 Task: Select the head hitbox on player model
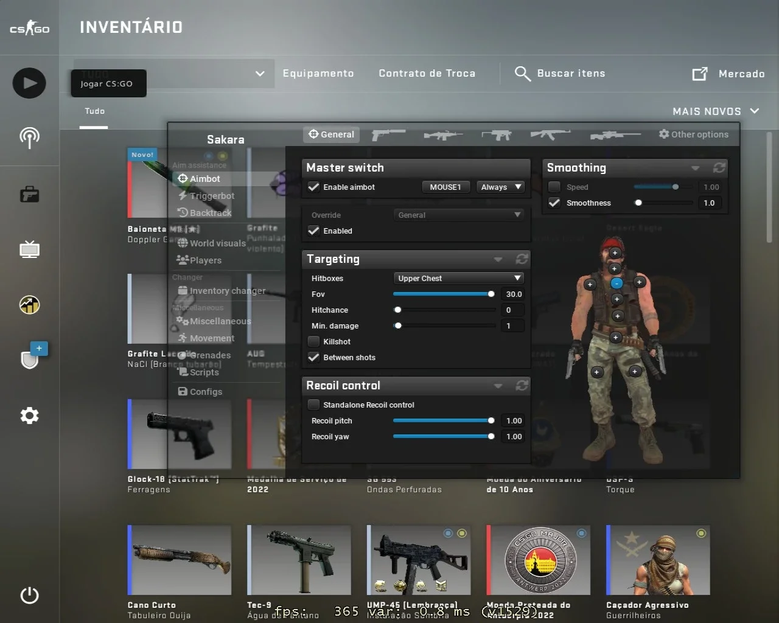pyautogui.click(x=615, y=253)
